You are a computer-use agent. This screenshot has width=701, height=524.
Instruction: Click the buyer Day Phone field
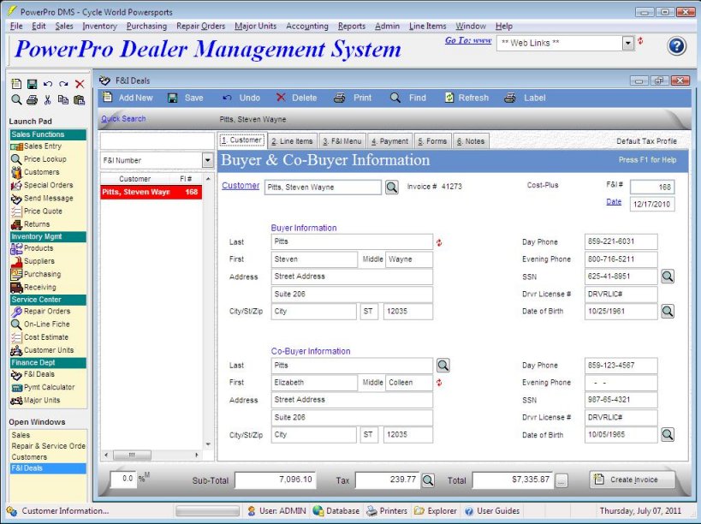coord(621,242)
